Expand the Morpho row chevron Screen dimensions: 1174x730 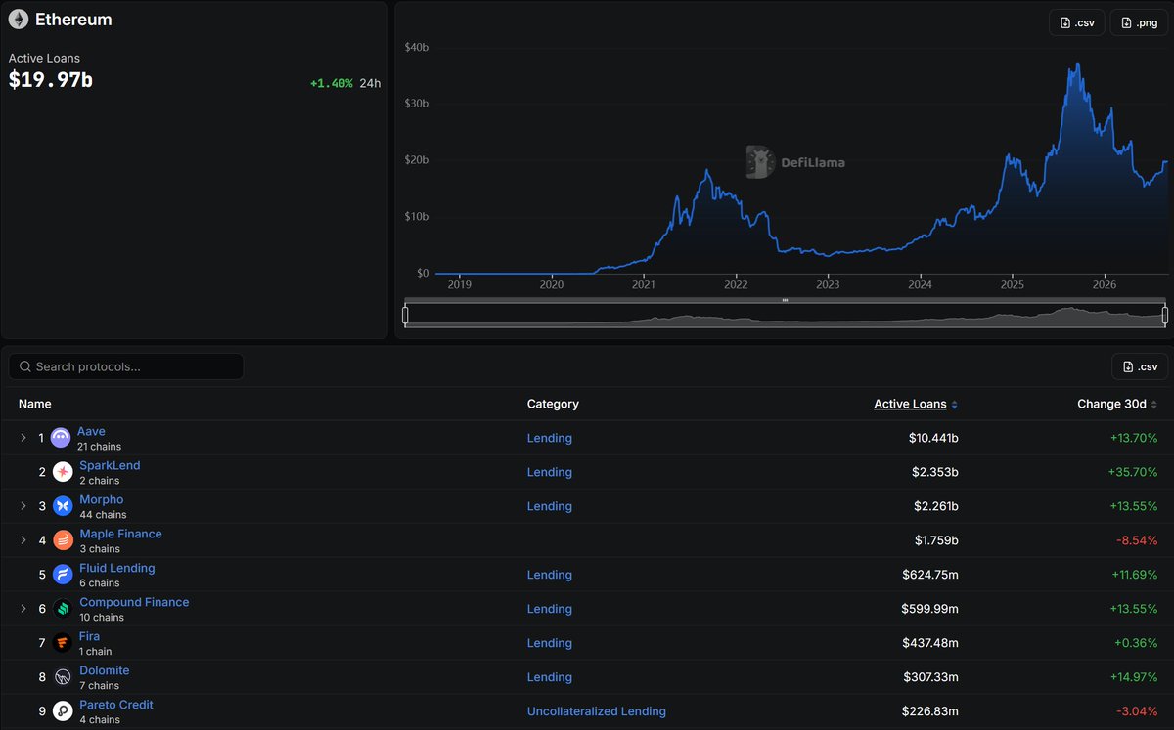(x=23, y=506)
